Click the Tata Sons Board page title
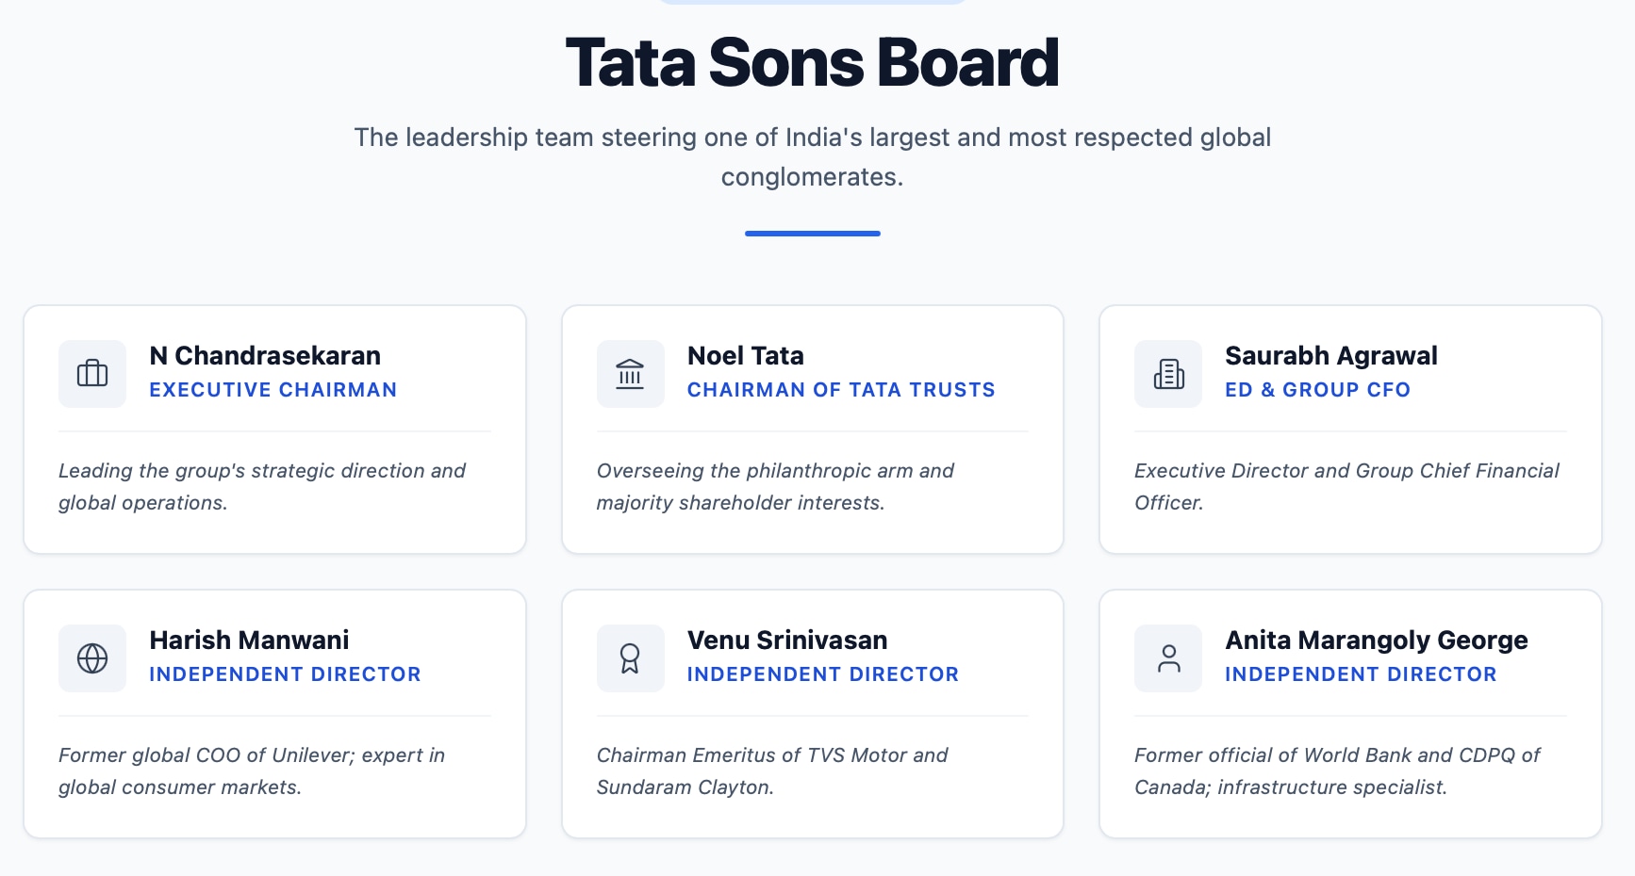Image resolution: width=1635 pixels, height=876 pixels. pyautogui.click(x=812, y=60)
